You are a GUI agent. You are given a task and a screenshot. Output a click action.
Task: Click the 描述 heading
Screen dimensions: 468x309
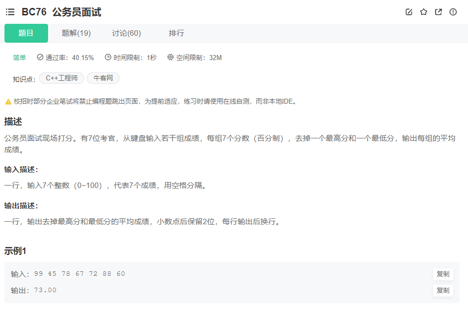pyautogui.click(x=13, y=122)
